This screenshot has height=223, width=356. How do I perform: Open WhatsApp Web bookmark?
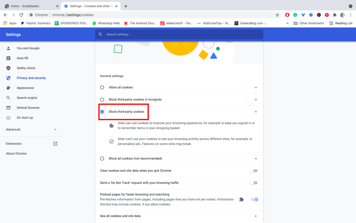pyautogui.click(x=106, y=23)
